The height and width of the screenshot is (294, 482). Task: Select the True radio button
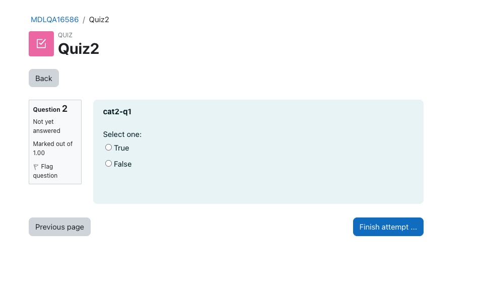[x=108, y=148]
